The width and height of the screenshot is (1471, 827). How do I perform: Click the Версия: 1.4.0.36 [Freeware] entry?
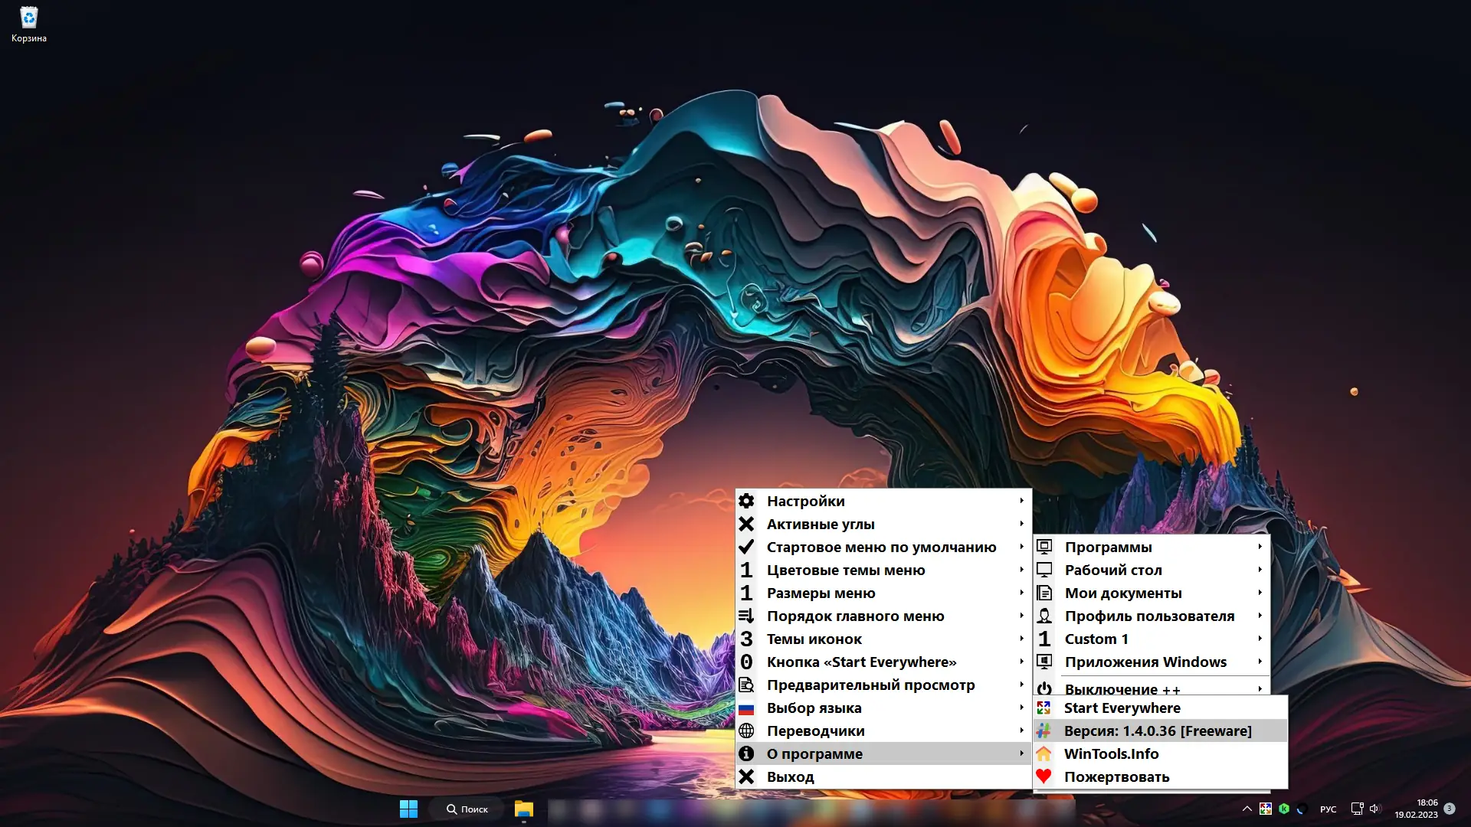coord(1157,731)
